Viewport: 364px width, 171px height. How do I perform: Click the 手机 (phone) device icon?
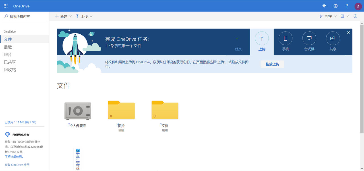tap(285, 38)
